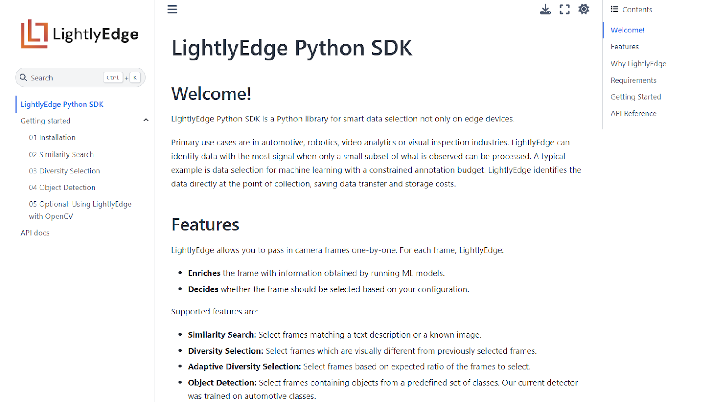Collapse the Getting started section chevron
Image resolution: width=712 pixels, height=402 pixels.
(x=146, y=120)
